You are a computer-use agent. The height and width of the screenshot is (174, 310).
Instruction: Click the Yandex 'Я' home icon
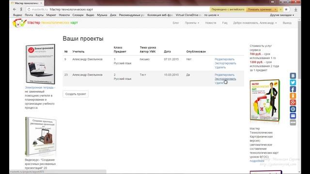point(21,9)
